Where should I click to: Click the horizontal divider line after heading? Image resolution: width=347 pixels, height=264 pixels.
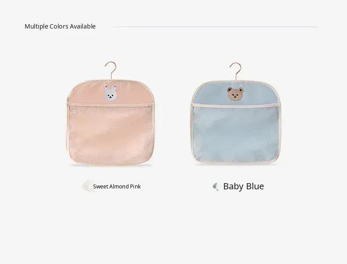213,27
